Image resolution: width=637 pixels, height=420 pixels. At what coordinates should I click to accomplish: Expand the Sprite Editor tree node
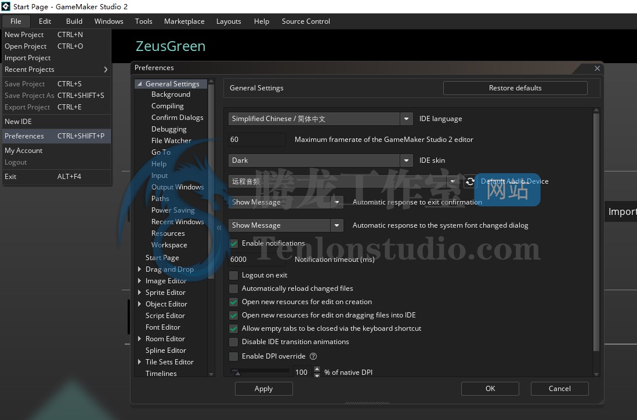(139, 292)
